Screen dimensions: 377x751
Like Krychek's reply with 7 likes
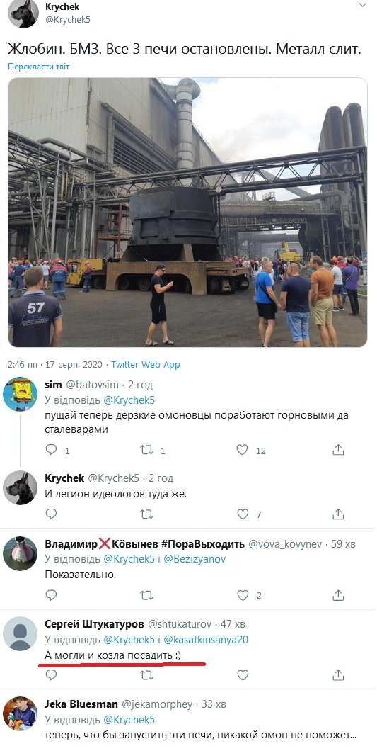click(243, 514)
